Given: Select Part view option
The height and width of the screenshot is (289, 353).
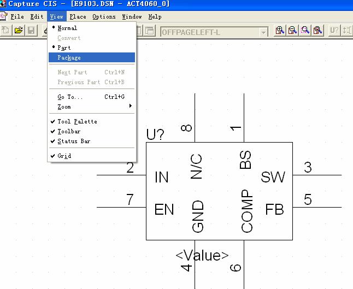Looking at the screenshot, I should pos(92,48).
